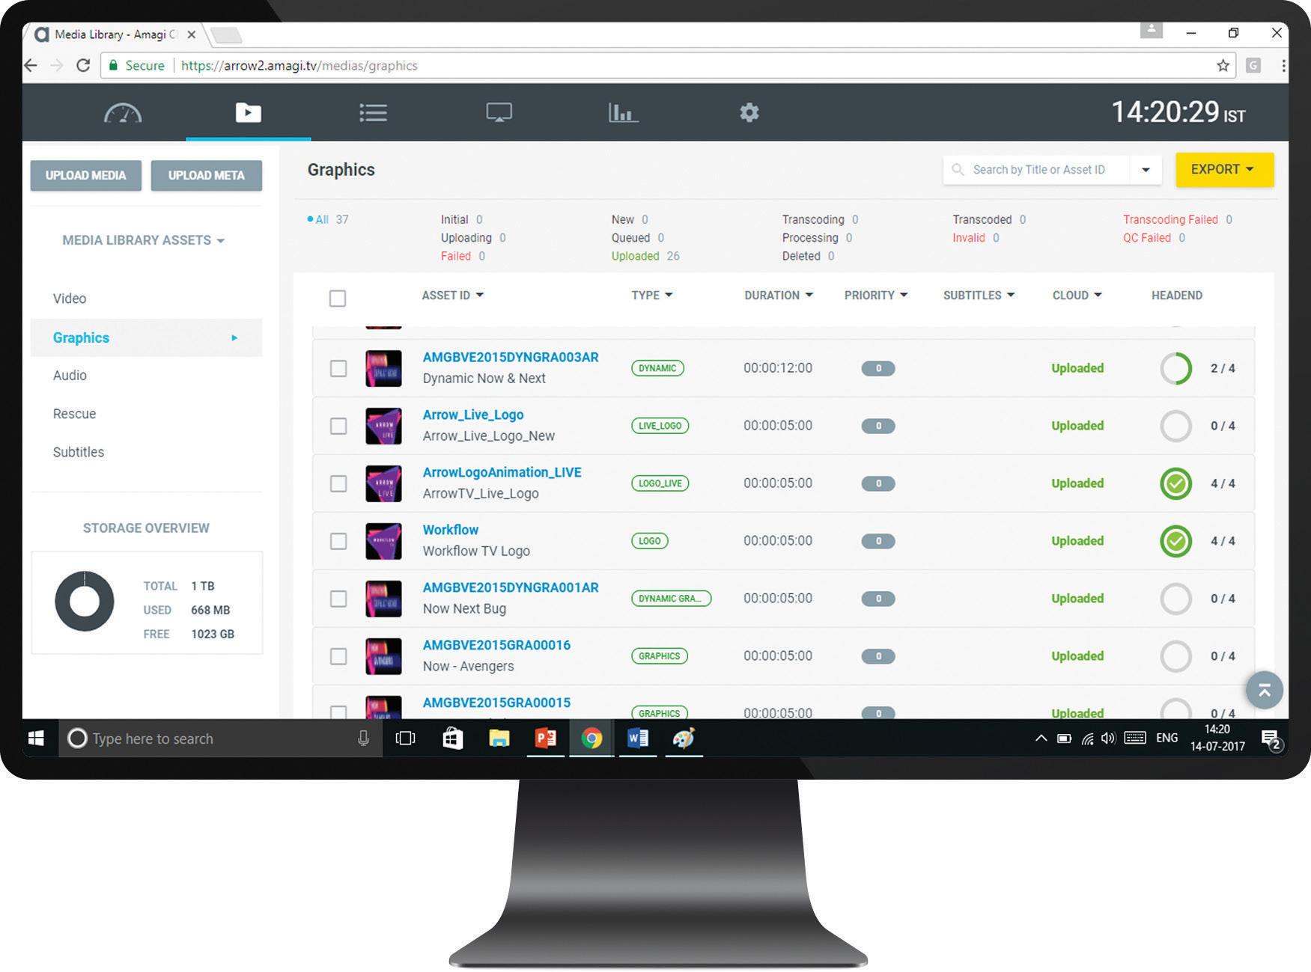
Task: Click the headend status circle for AMGBVE2015GRA00016
Action: 1175,656
